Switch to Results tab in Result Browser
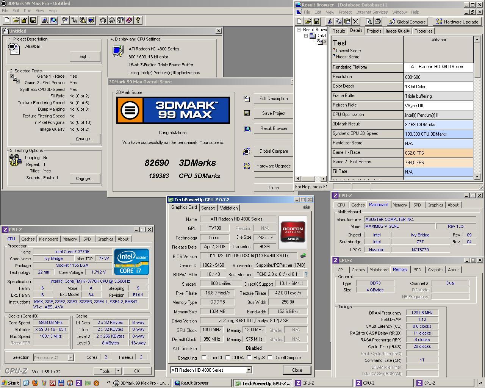This screenshot has height=388, width=485. [x=339, y=31]
